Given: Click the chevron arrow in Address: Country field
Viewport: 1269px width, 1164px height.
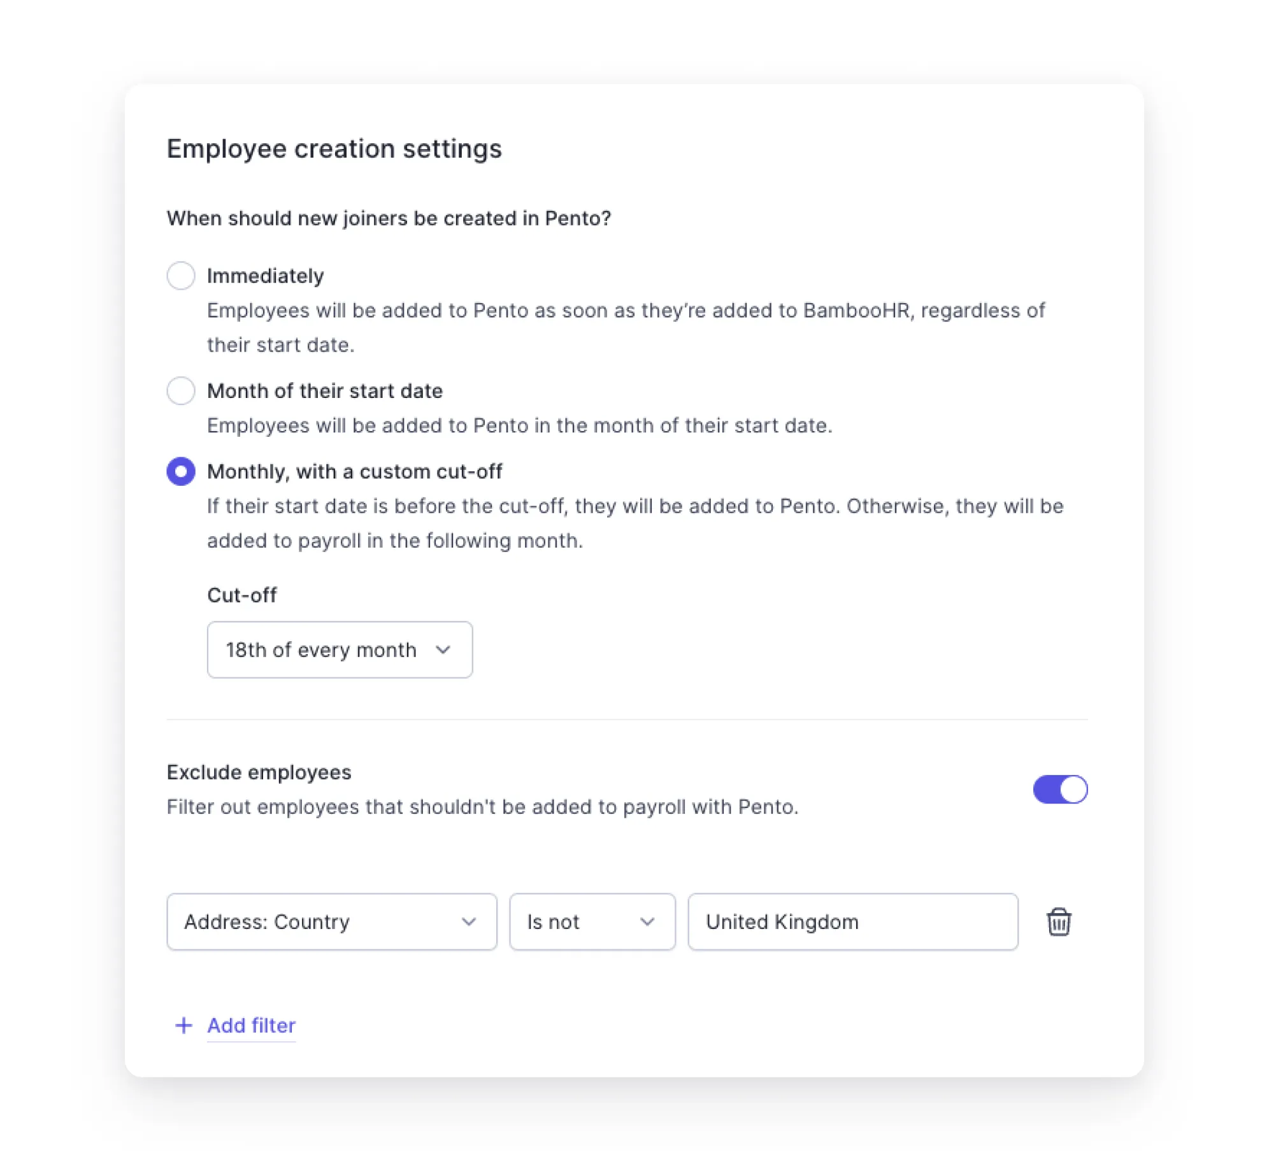Looking at the screenshot, I should pyautogui.click(x=469, y=921).
